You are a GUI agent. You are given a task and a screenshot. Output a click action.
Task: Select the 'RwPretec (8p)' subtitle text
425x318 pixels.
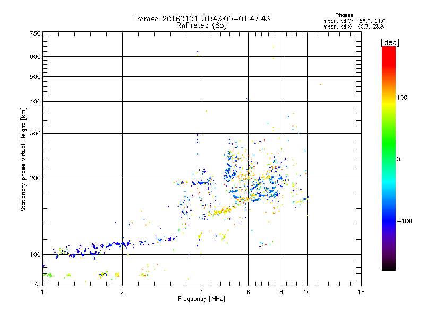(x=201, y=25)
